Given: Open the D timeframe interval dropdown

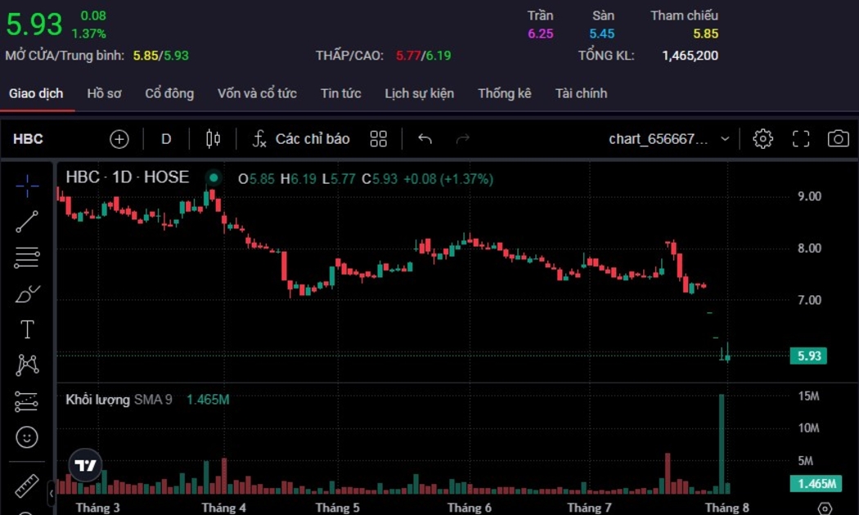Looking at the screenshot, I should coord(166,139).
